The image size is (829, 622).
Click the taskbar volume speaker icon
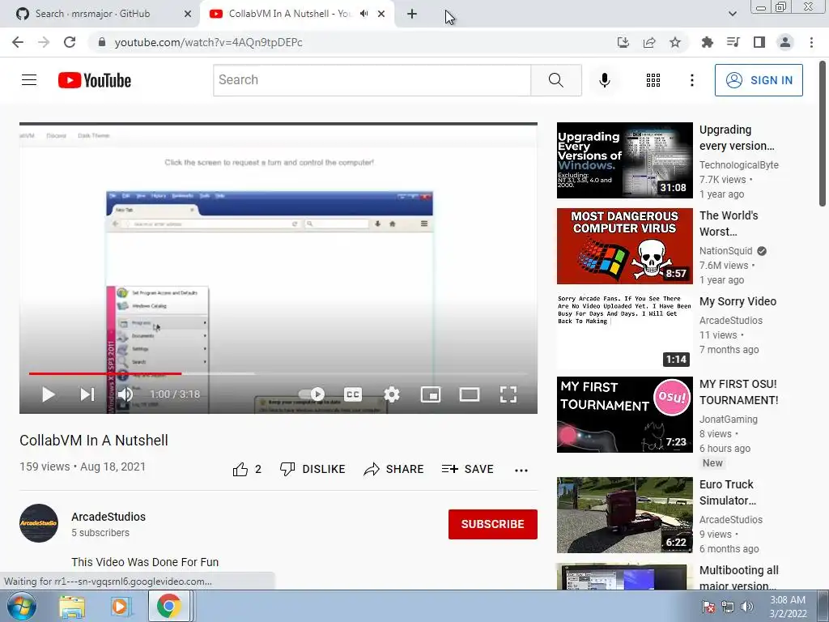[x=747, y=607]
